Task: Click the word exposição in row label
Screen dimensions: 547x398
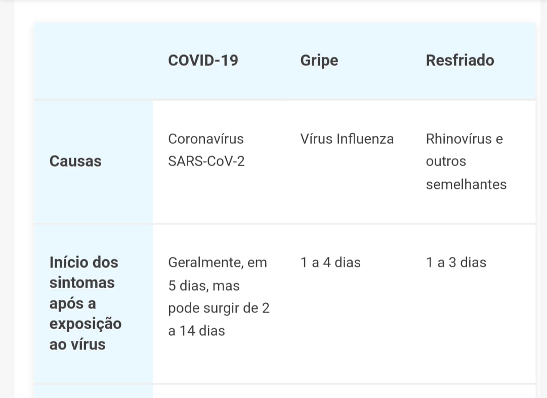Action: [x=85, y=324]
